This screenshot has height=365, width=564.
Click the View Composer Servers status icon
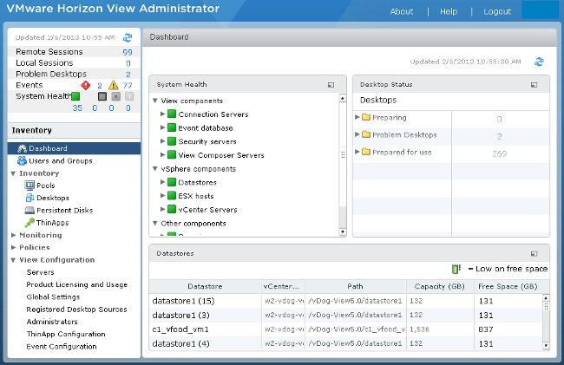pyautogui.click(x=172, y=155)
